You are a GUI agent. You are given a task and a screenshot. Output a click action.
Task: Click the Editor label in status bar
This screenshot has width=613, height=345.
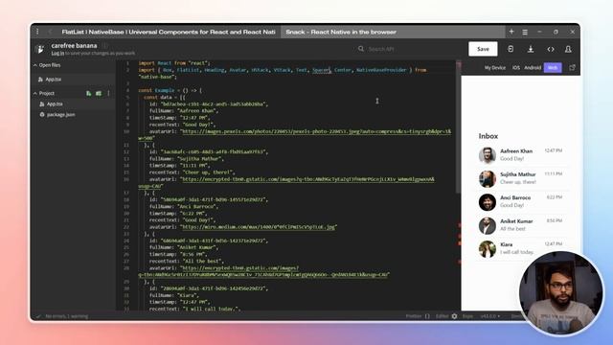click(x=443, y=316)
